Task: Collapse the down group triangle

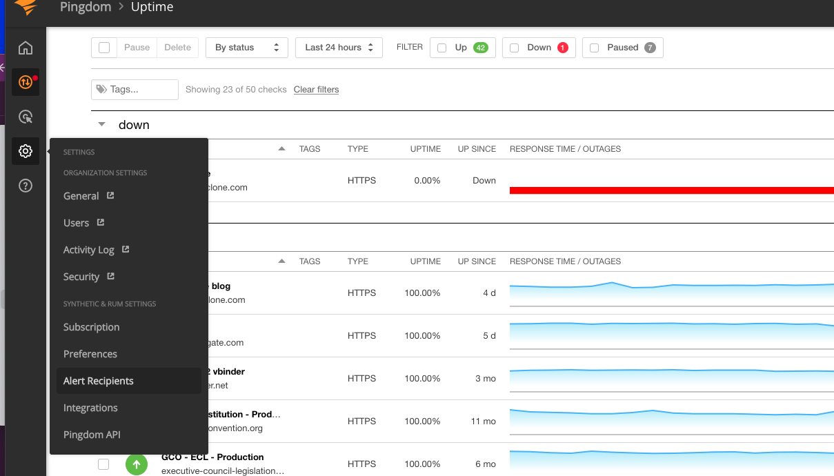Action: tap(102, 125)
